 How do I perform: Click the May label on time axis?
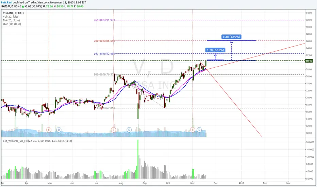click(50, 183)
